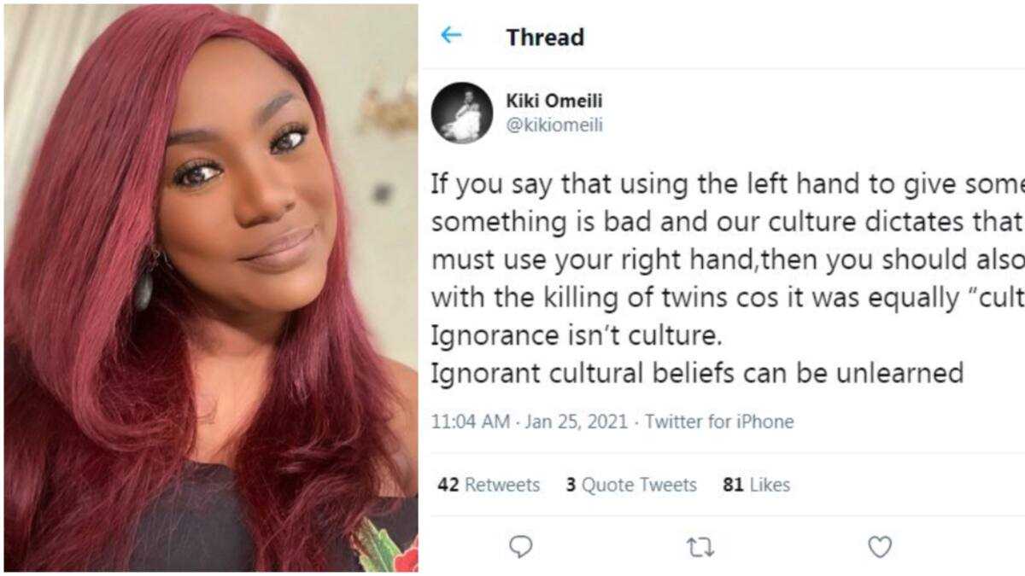Image resolution: width=1025 pixels, height=576 pixels.
Task: Retweet using the retweet arrows icon
Action: tap(700, 547)
